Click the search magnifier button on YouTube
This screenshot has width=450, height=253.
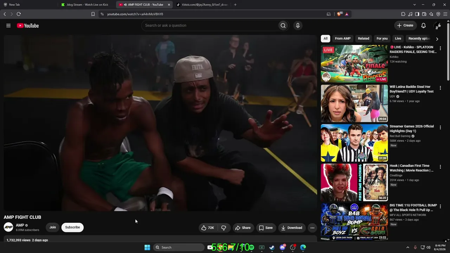click(x=283, y=25)
